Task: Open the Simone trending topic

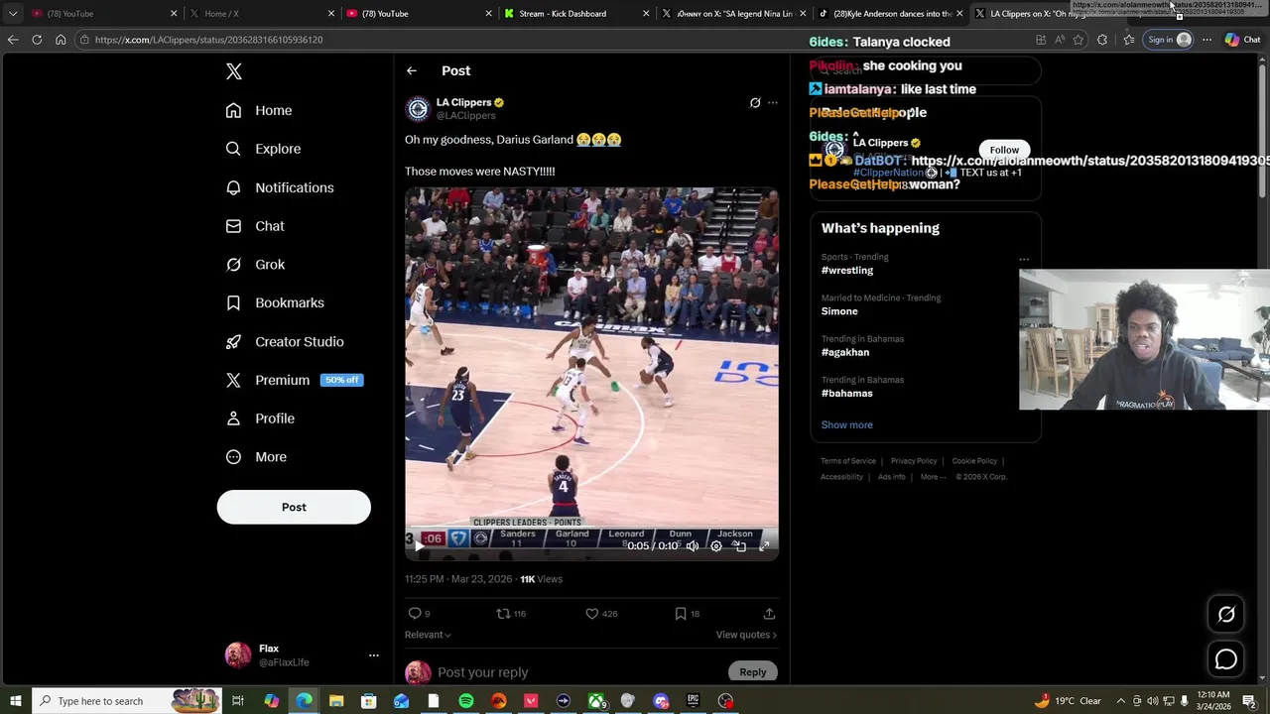Action: pyautogui.click(x=839, y=311)
